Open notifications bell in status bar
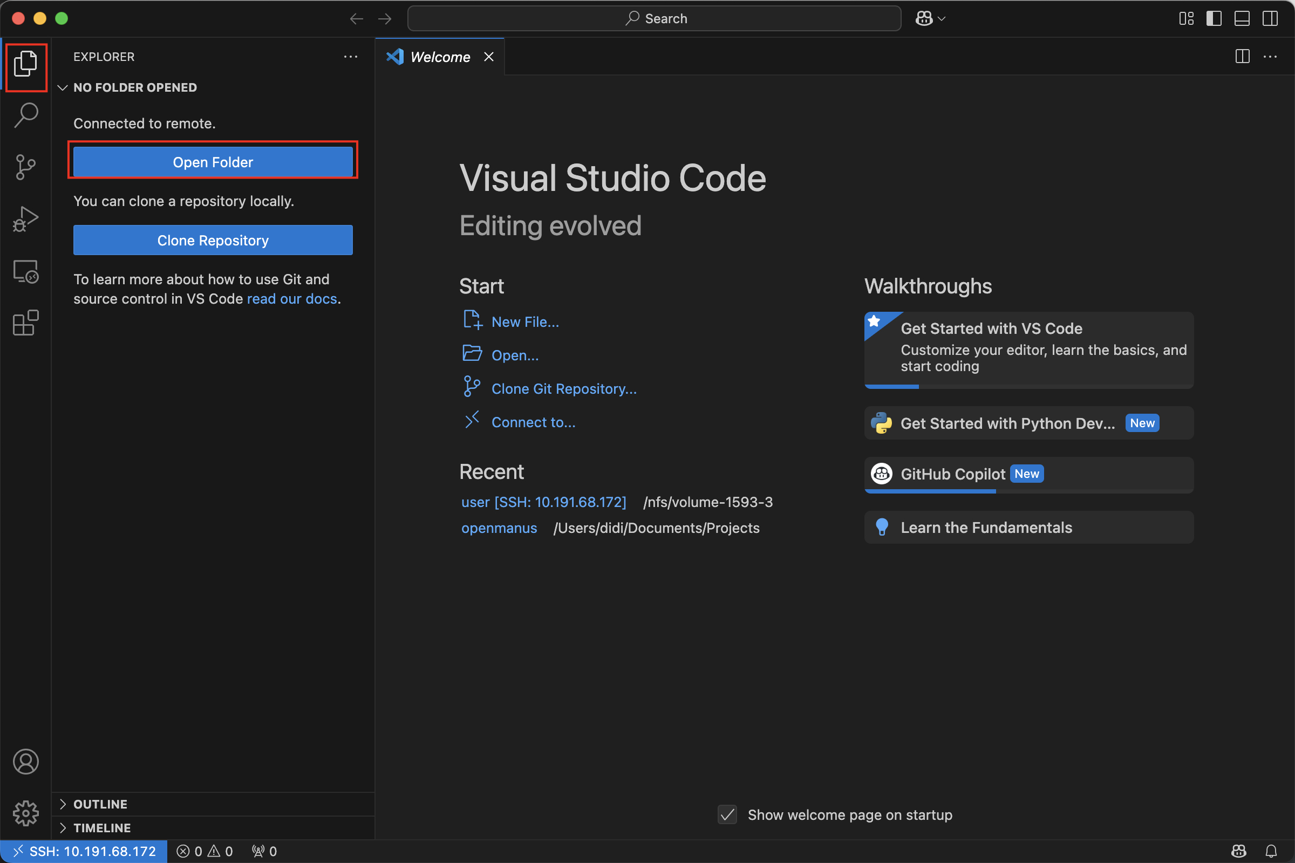The width and height of the screenshot is (1295, 863). (x=1271, y=852)
